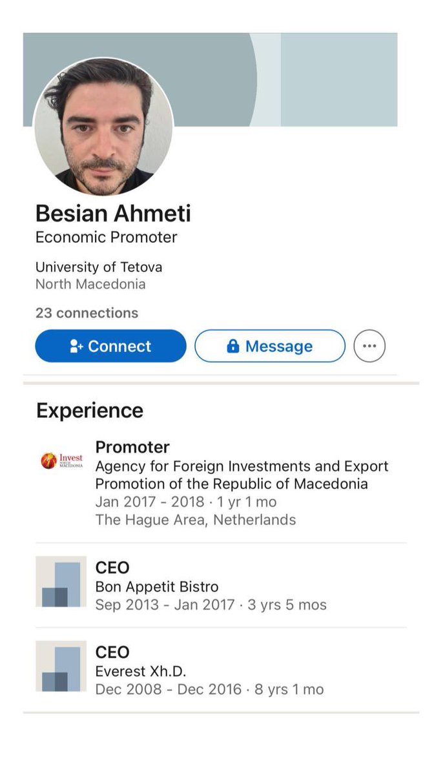The width and height of the screenshot is (434, 775).
Task: Click the person-plus icon in Connect
Action: [x=76, y=347]
